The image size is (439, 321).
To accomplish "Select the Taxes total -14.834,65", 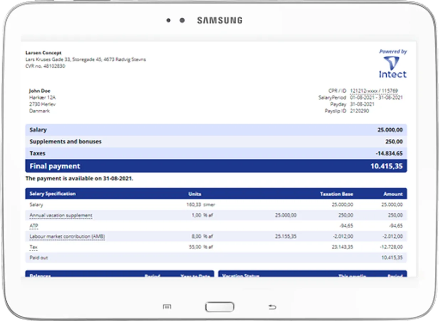I will pos(389,153).
